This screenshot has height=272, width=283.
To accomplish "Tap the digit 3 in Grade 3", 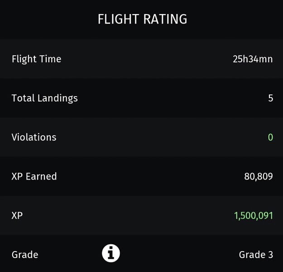I will click(270, 255).
